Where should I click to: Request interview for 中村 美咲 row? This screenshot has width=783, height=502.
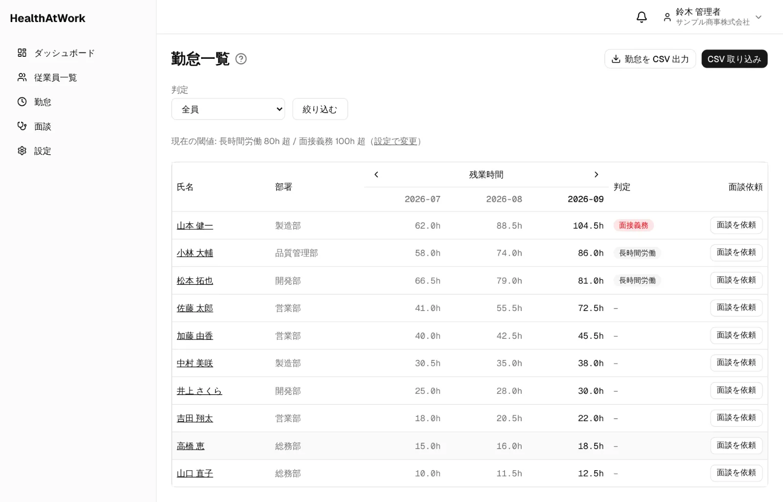[736, 363]
